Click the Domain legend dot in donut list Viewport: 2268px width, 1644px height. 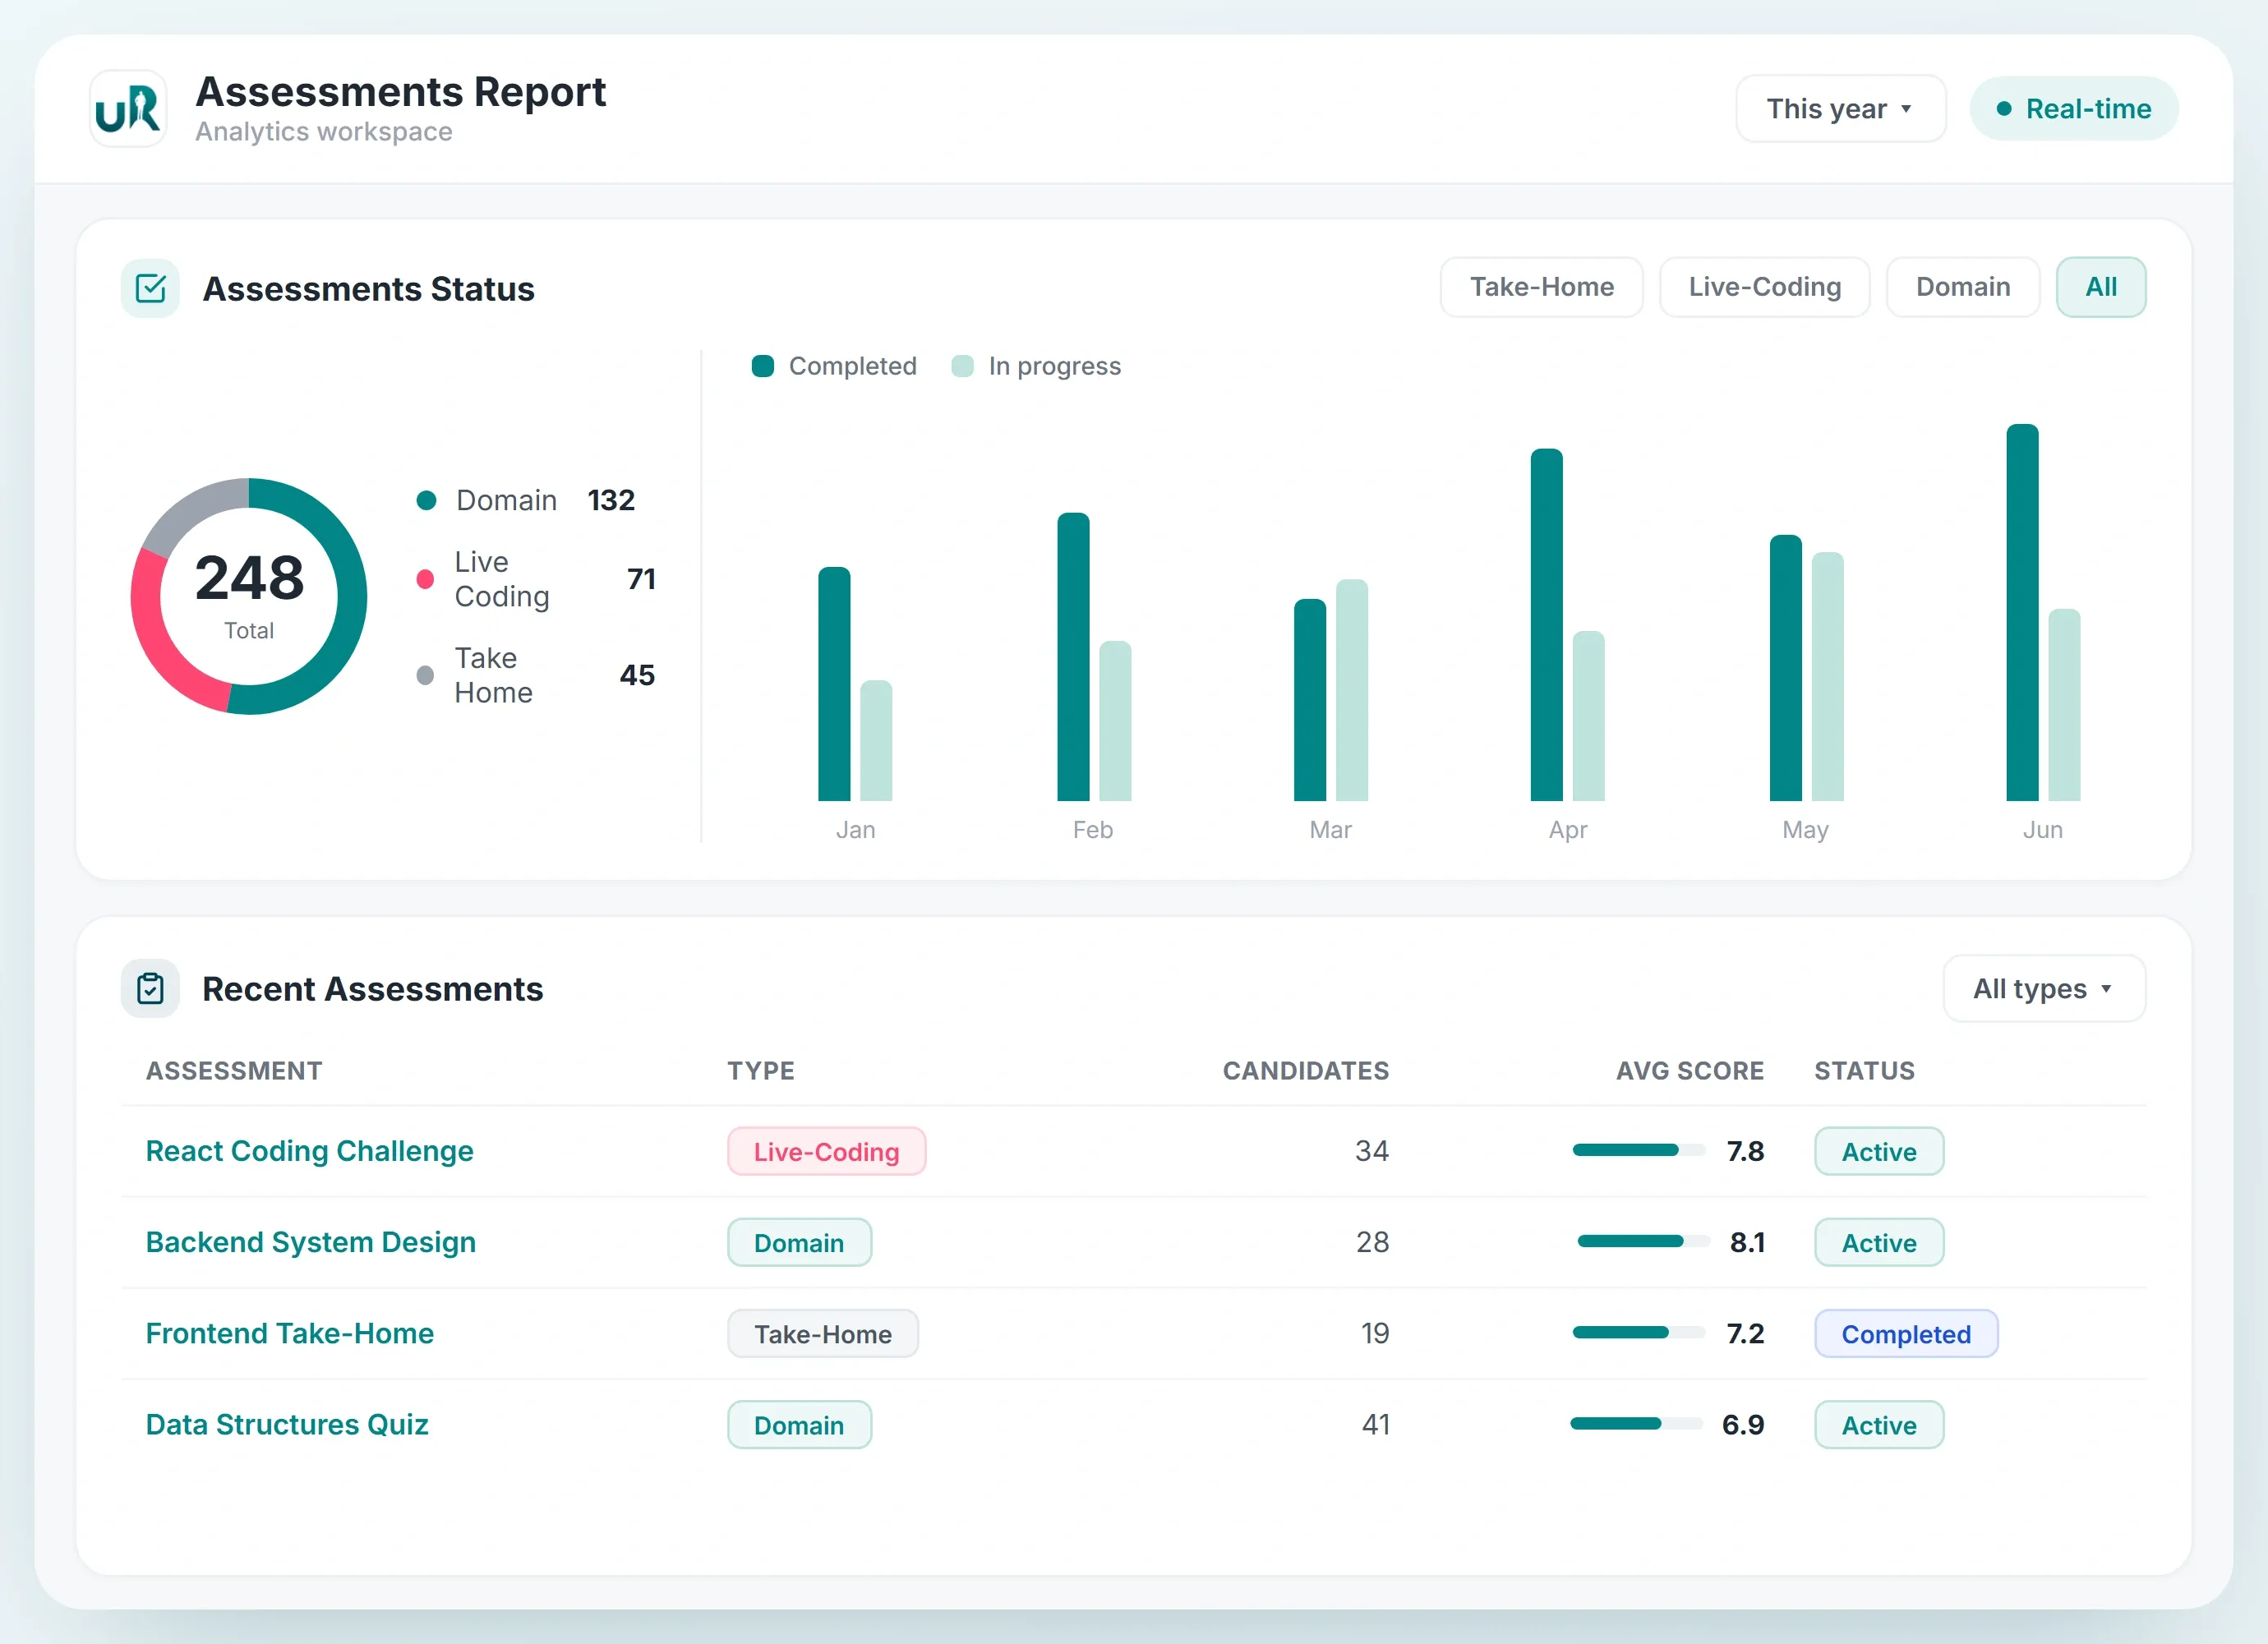[426, 500]
